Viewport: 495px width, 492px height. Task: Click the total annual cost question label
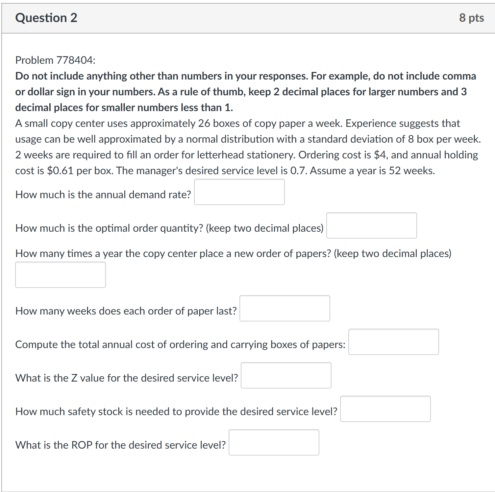pos(180,344)
